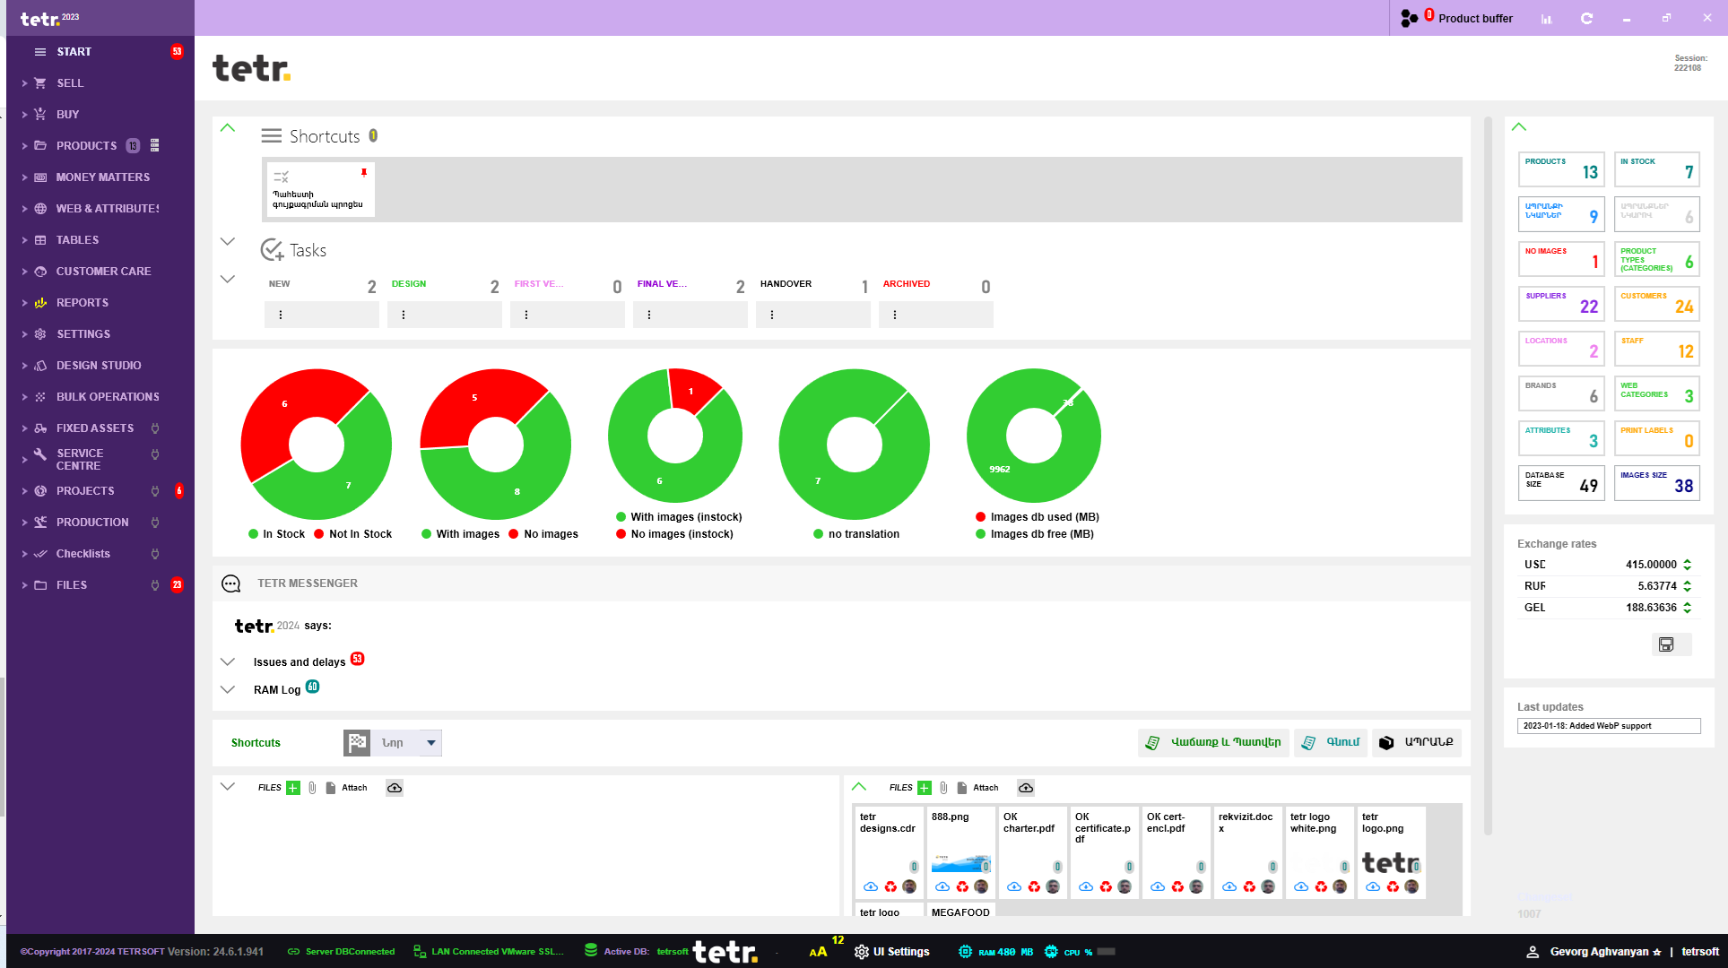Toggle the No images legend entry
The image size is (1728, 968).
(543, 534)
